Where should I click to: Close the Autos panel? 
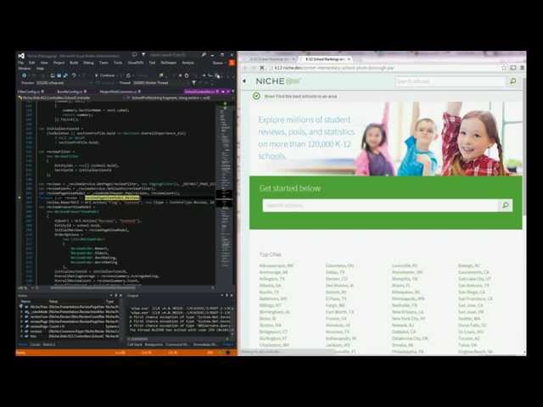pyautogui.click(x=120, y=295)
